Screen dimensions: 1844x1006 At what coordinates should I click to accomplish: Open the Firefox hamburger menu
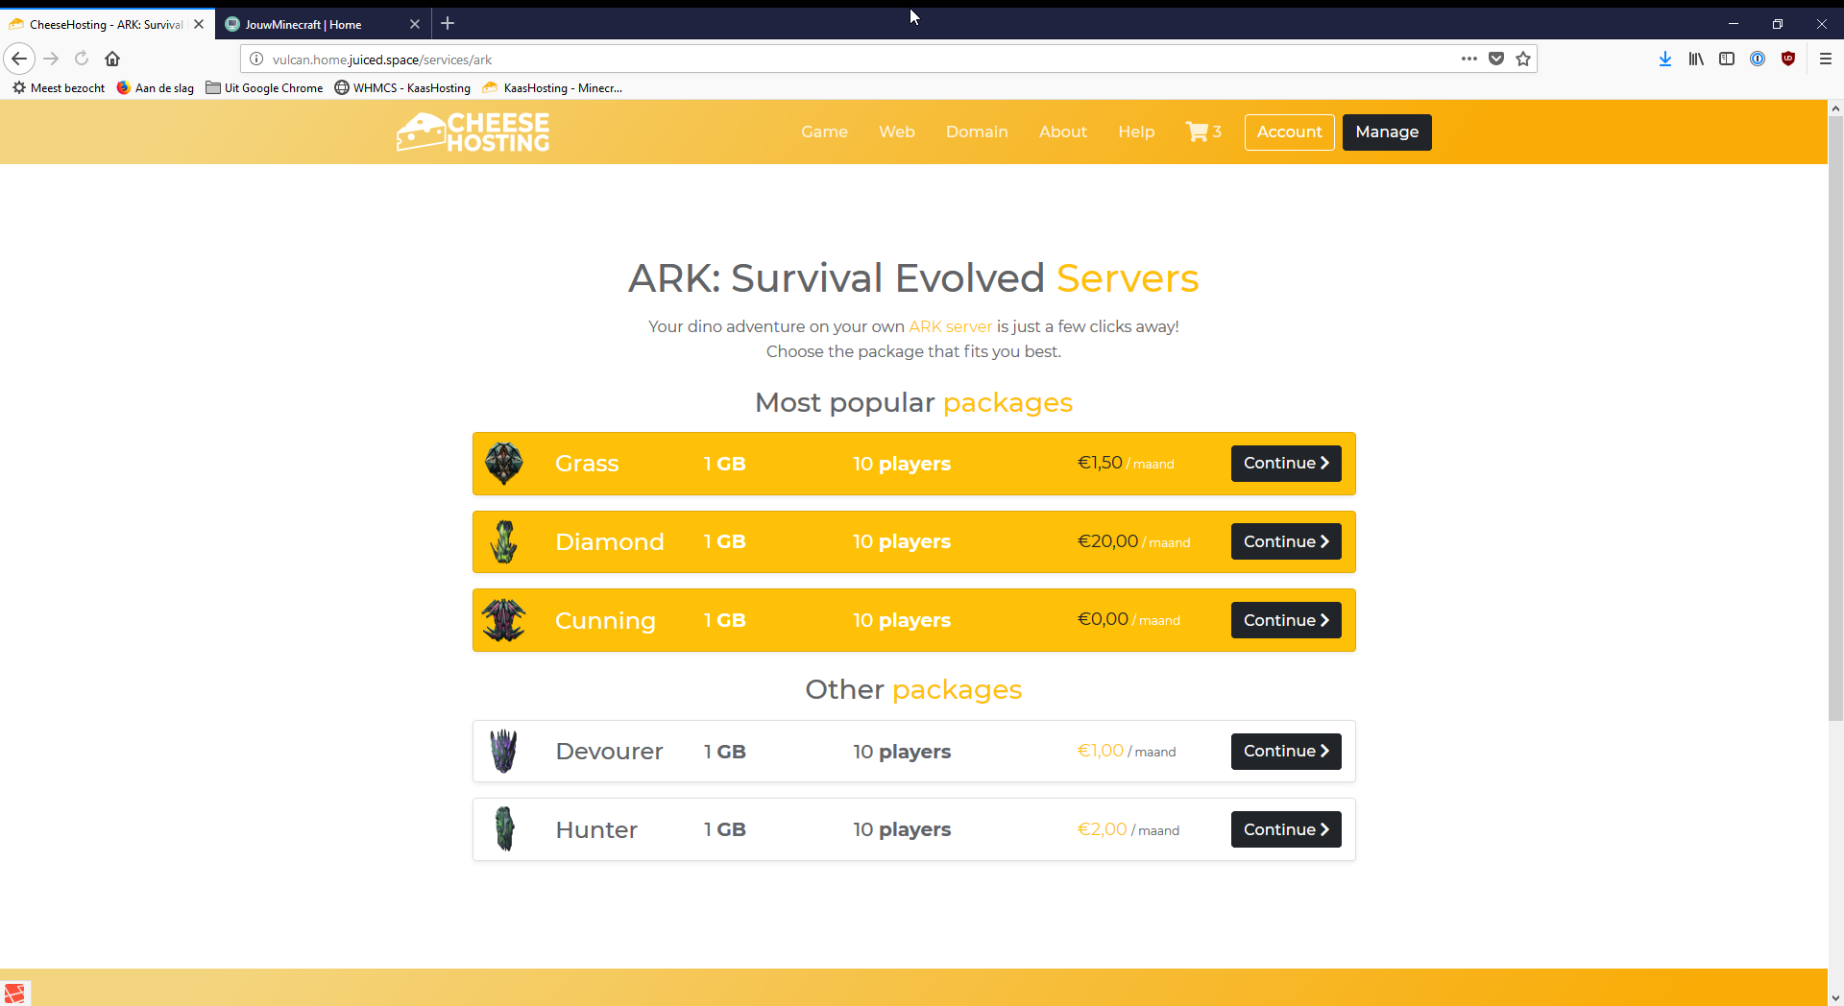click(x=1826, y=59)
